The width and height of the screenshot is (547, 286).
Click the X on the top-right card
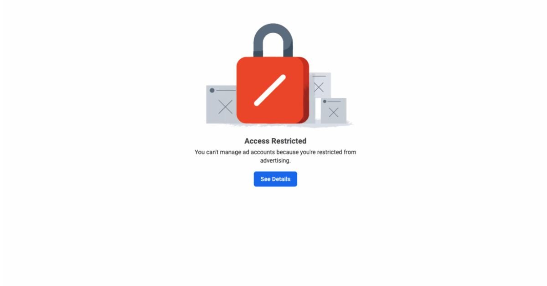(319, 87)
